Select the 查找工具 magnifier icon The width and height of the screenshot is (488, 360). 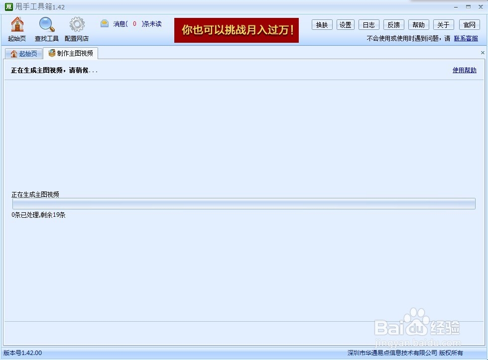point(46,24)
